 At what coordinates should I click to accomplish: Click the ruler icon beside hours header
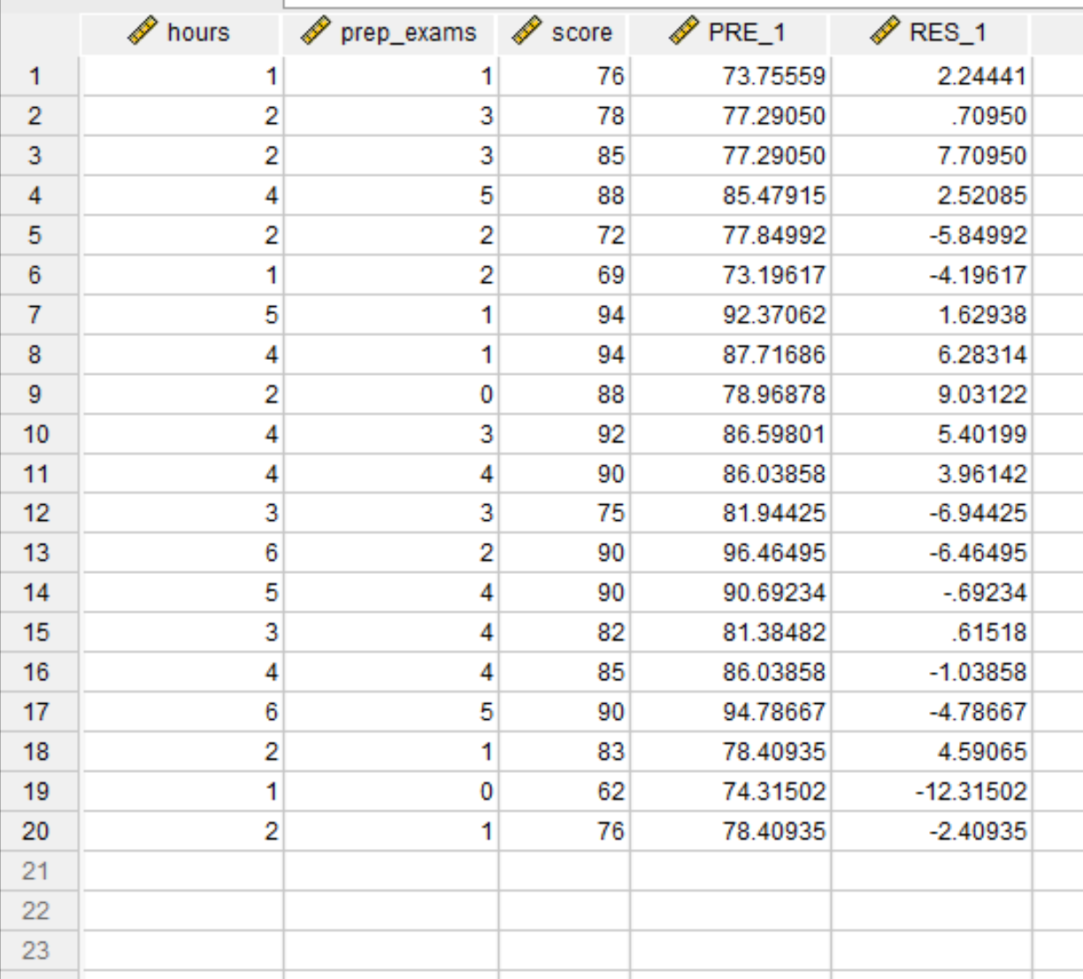(142, 33)
